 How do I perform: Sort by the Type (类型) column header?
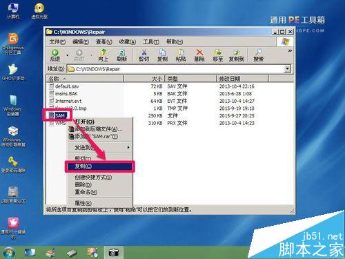[x=190, y=79]
